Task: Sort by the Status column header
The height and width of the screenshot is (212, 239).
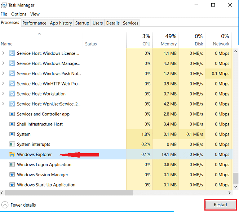Action: click(x=105, y=40)
